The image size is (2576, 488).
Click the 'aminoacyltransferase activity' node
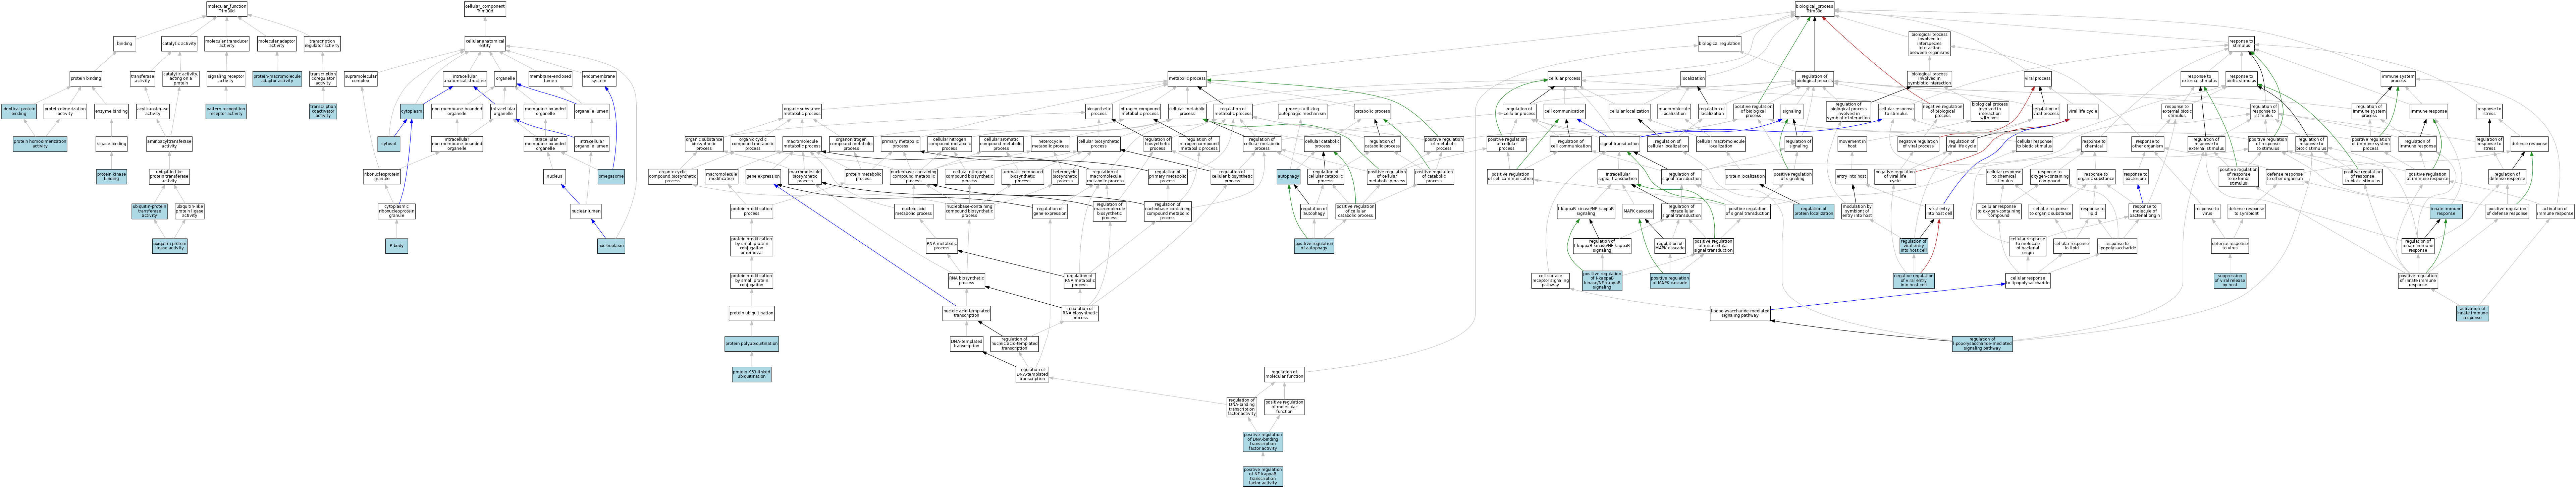(x=169, y=144)
